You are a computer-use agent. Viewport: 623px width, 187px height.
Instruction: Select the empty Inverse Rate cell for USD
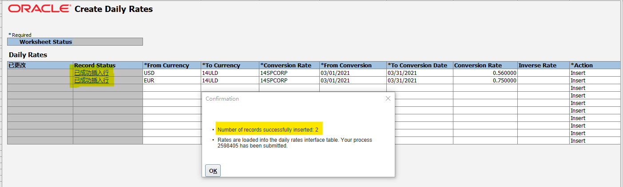pos(543,73)
